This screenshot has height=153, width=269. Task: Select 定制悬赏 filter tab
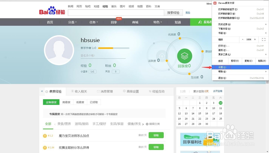51,102
